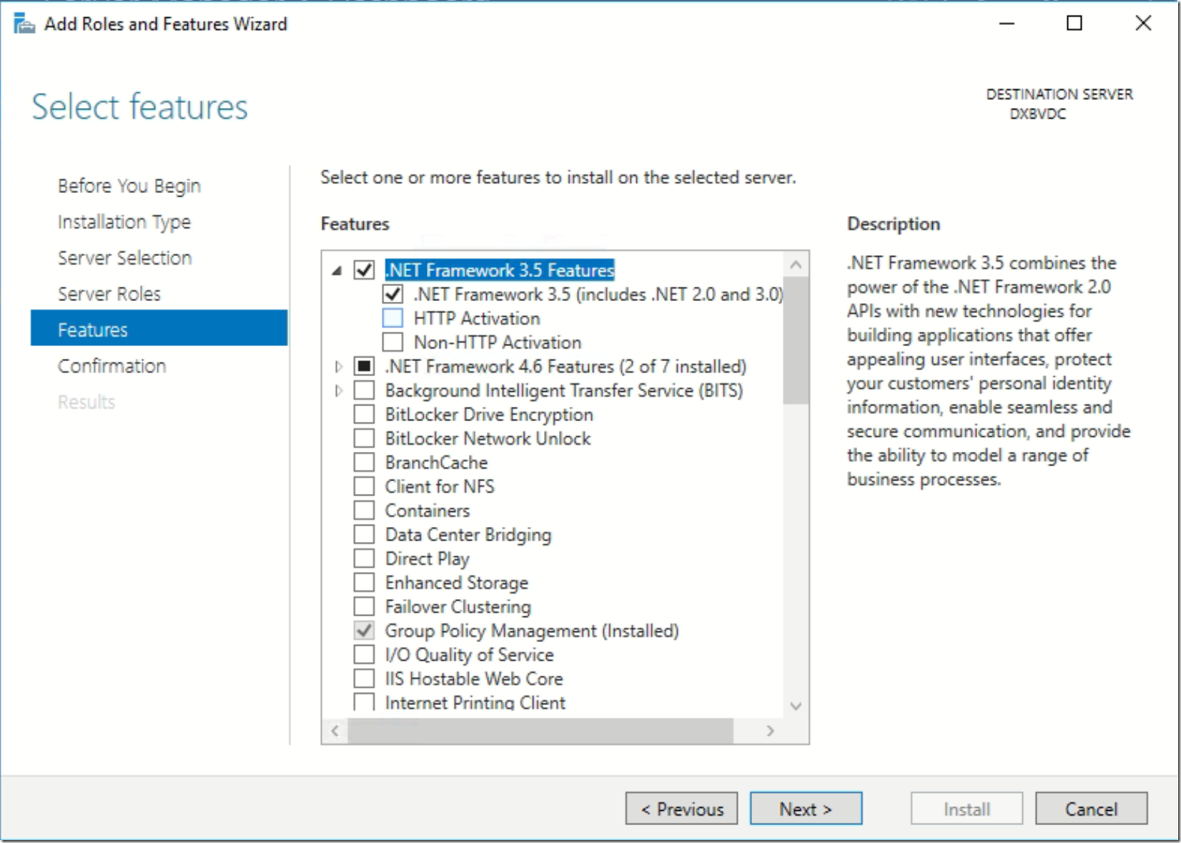Uncheck .NET Framework 3.5 Features parent checkbox
This screenshot has height=843, width=1181.
(x=364, y=270)
